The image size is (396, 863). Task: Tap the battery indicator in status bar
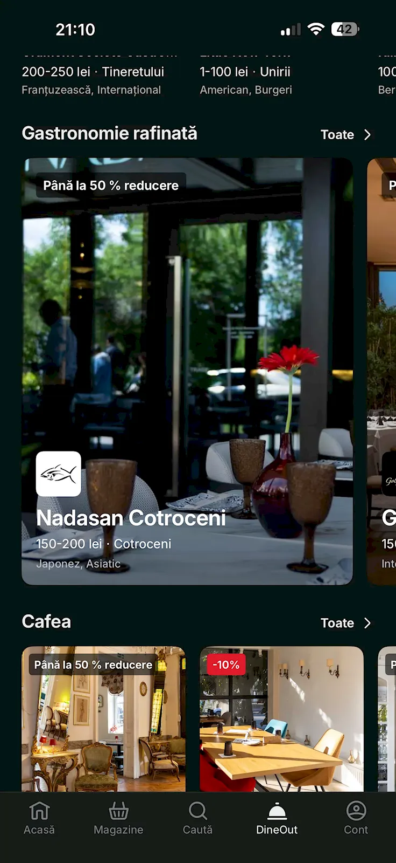coord(345,29)
